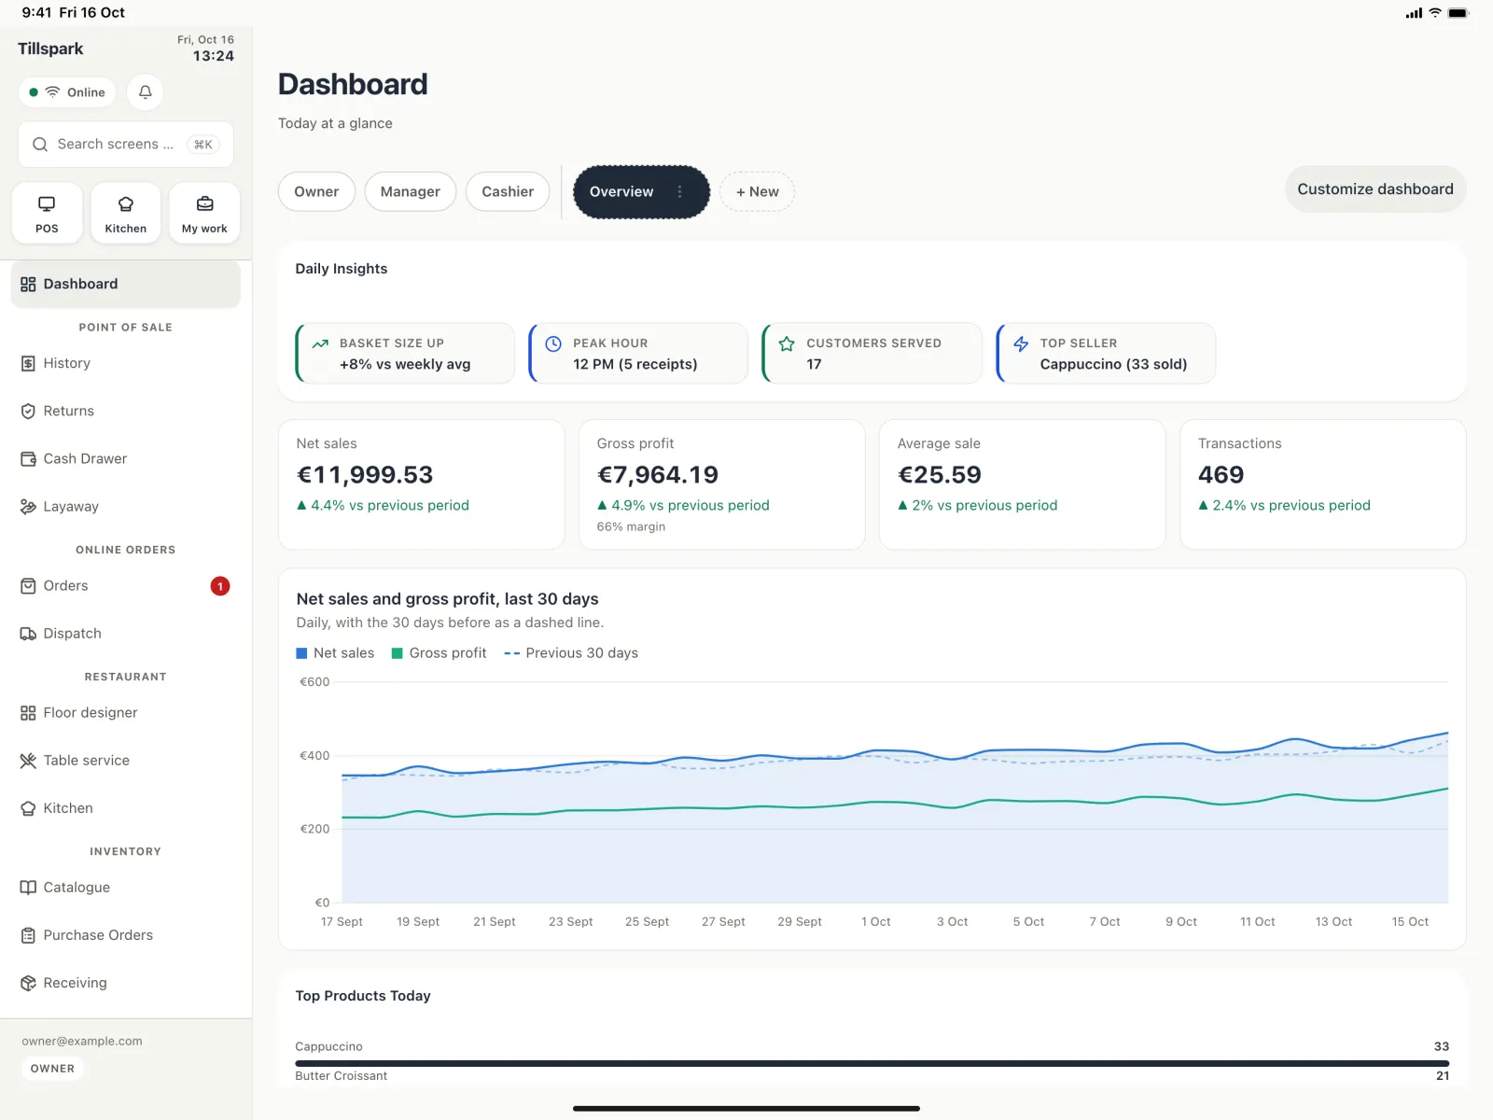The image size is (1493, 1120).
Task: Go to Dispatch
Action: (126, 633)
